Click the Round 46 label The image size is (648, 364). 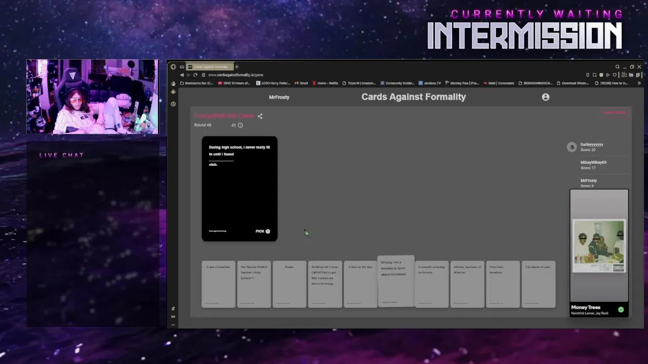(202, 125)
